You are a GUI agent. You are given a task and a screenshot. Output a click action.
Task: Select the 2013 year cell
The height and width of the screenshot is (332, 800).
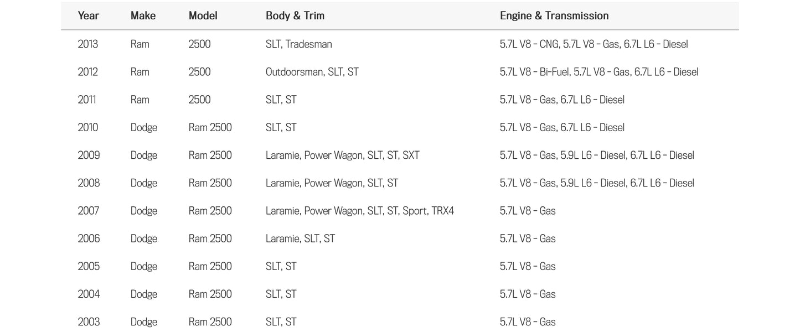pos(88,44)
